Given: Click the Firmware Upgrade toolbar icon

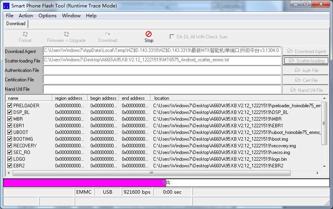Looking at the screenshot, I should [x=66, y=35].
